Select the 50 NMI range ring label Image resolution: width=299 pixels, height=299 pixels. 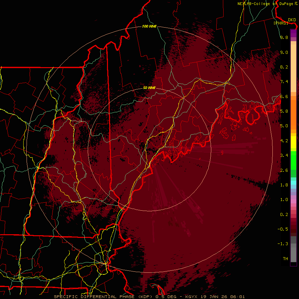point(149,88)
